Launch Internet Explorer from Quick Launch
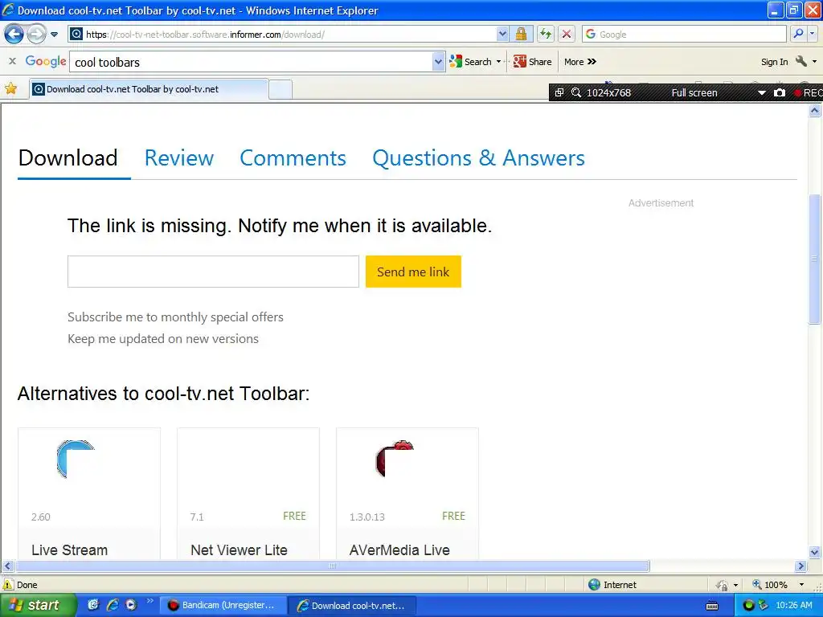 point(112,605)
